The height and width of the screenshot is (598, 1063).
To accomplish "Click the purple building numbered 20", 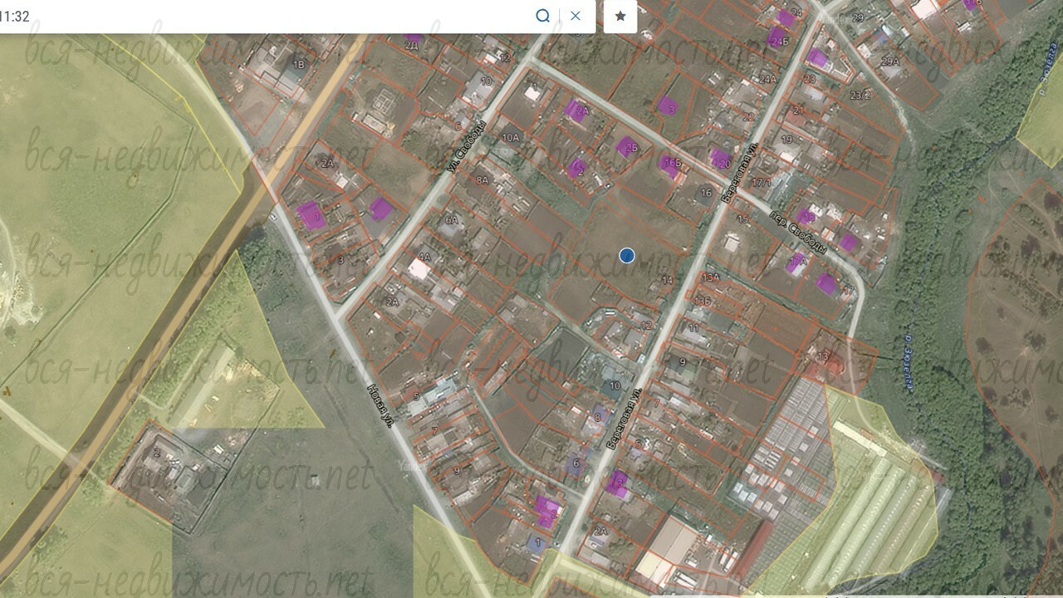I will (720, 159).
